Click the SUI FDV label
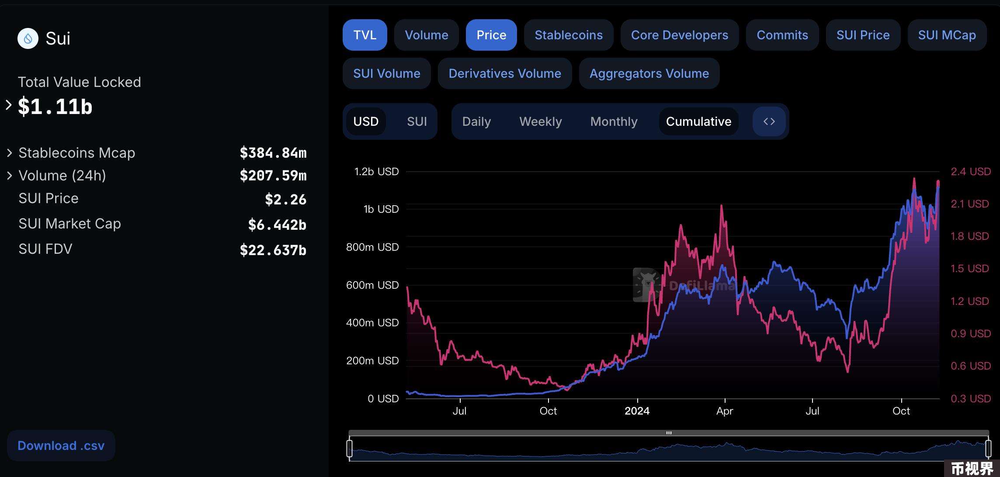 (45, 249)
